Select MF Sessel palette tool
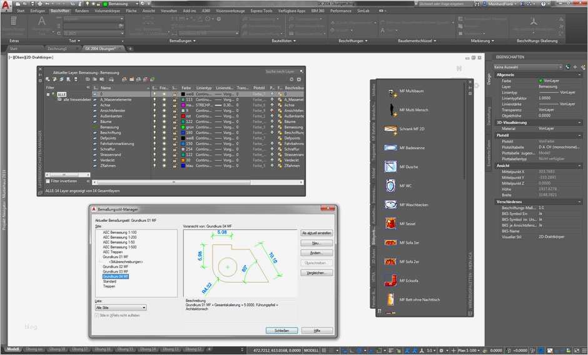 [407, 224]
